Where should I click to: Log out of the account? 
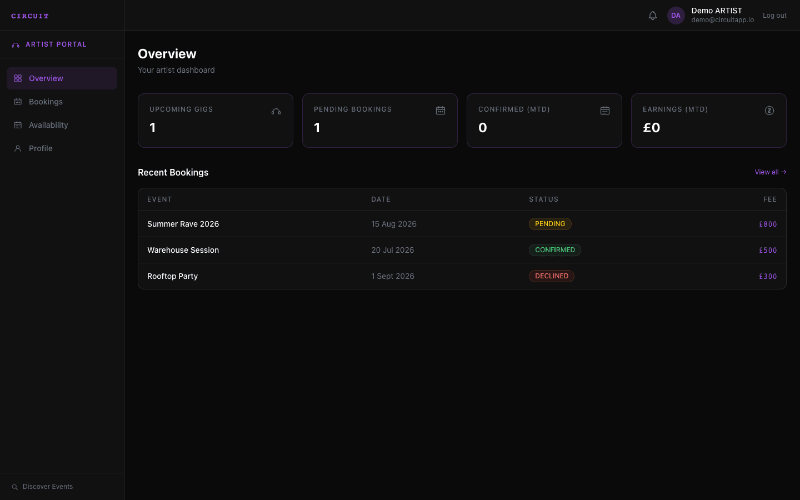click(774, 16)
